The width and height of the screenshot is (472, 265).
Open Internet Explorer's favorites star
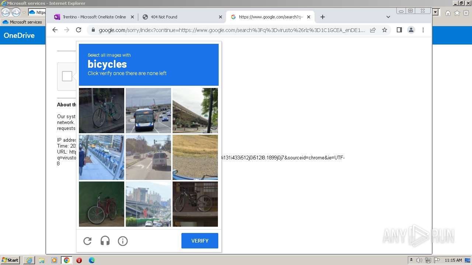tap(457, 13)
